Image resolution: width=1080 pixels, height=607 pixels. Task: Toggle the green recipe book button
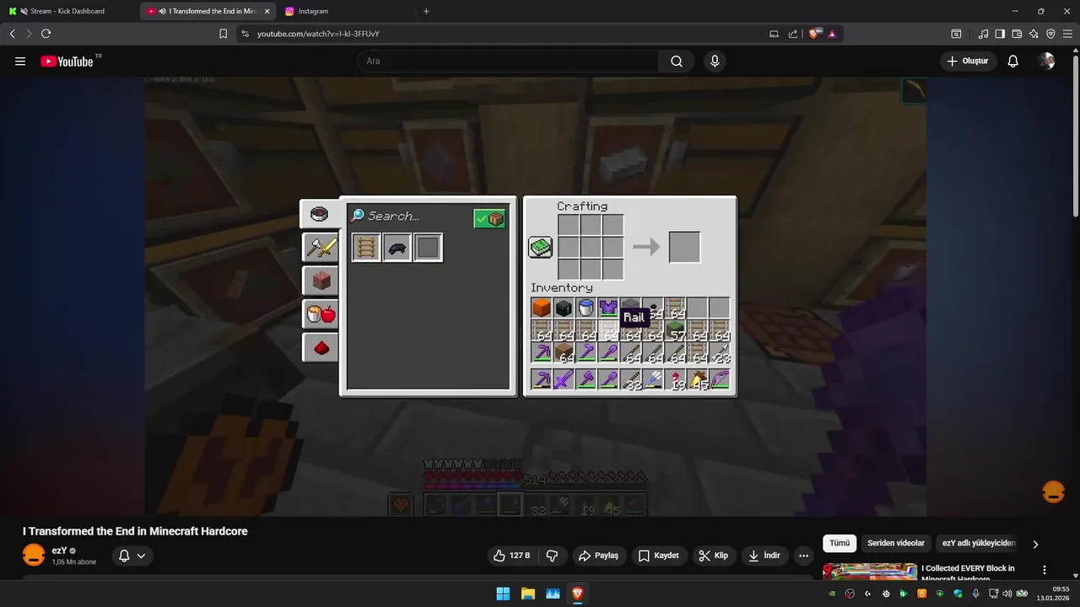tap(540, 247)
